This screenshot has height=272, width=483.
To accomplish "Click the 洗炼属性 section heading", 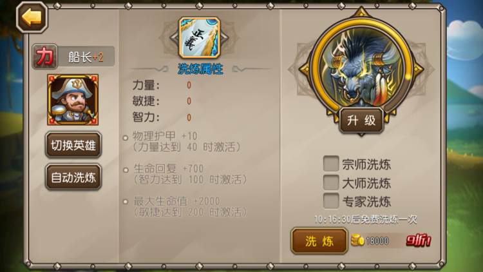I will tap(200, 69).
